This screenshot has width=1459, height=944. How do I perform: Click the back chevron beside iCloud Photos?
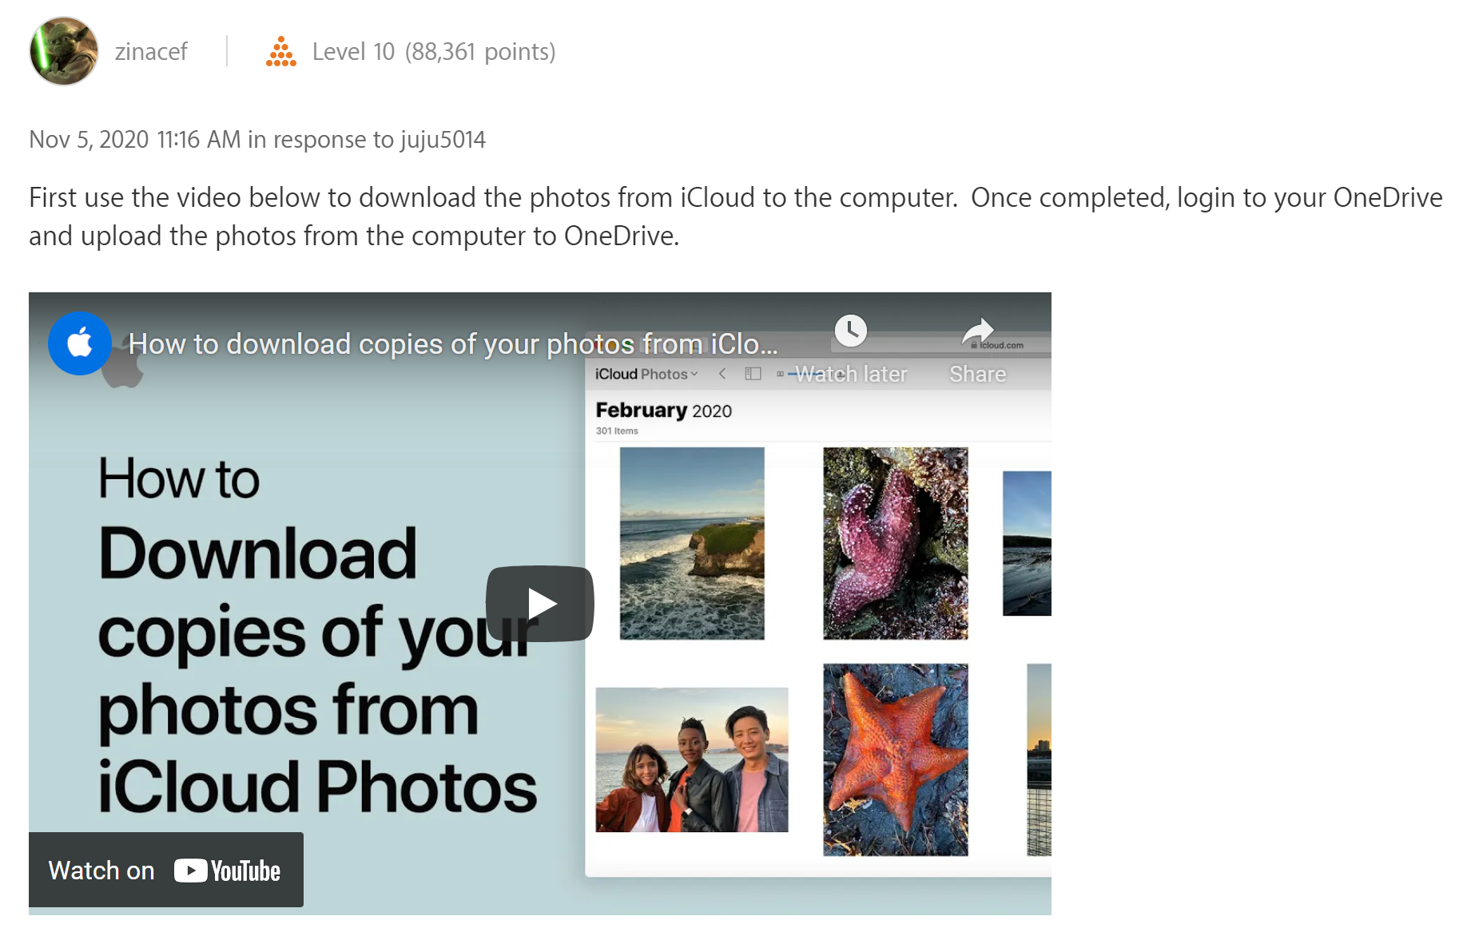pos(722,374)
